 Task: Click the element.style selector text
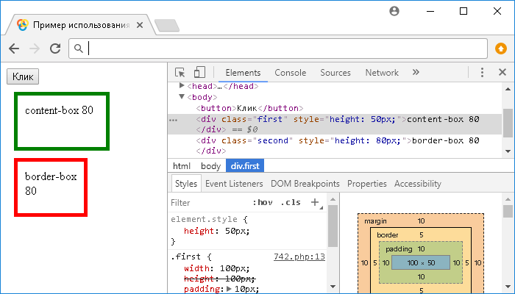(204, 219)
